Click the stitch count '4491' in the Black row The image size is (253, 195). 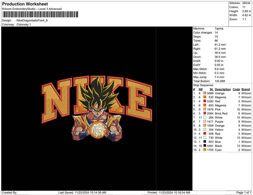pos(210,146)
